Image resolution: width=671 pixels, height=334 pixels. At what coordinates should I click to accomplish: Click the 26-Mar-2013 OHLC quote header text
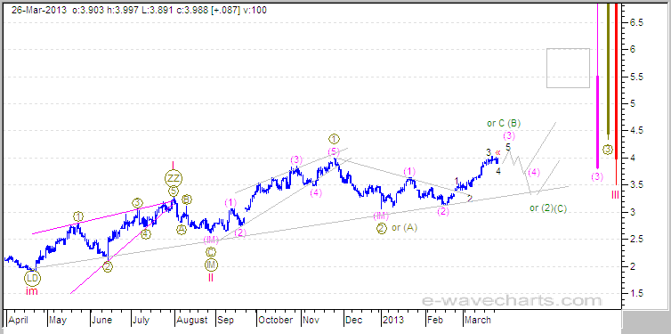point(139,10)
